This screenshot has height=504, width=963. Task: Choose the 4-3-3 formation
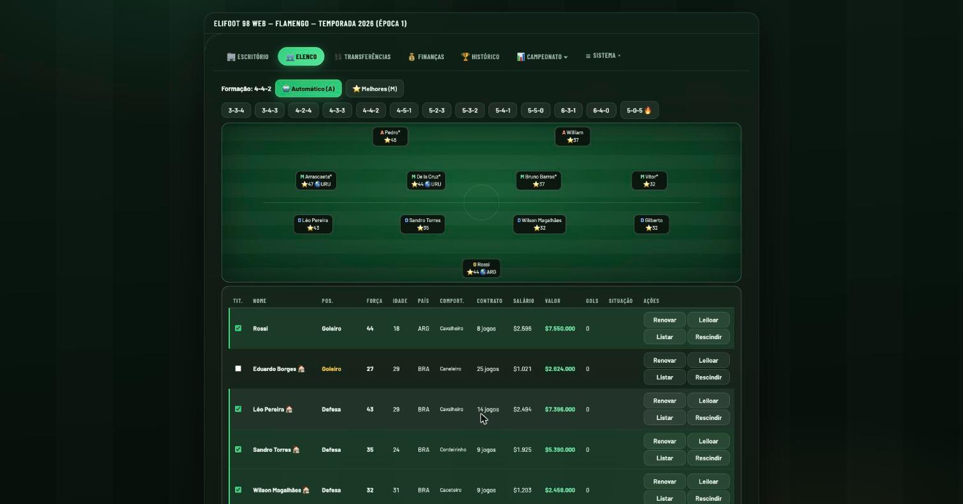[337, 110]
